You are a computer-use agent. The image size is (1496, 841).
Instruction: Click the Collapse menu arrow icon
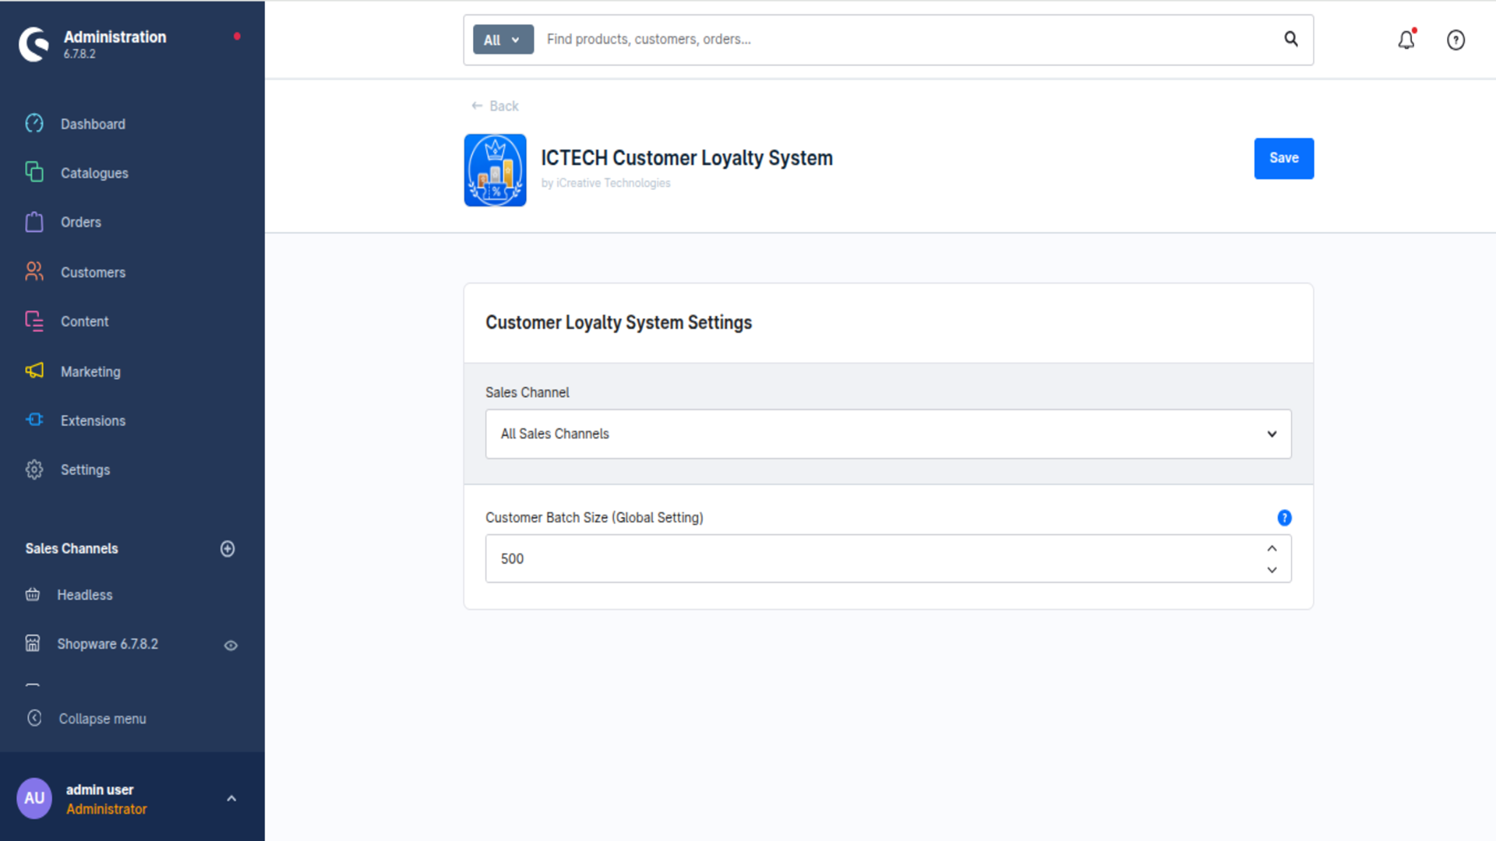(34, 718)
